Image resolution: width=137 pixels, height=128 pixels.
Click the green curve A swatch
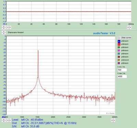point(119,47)
